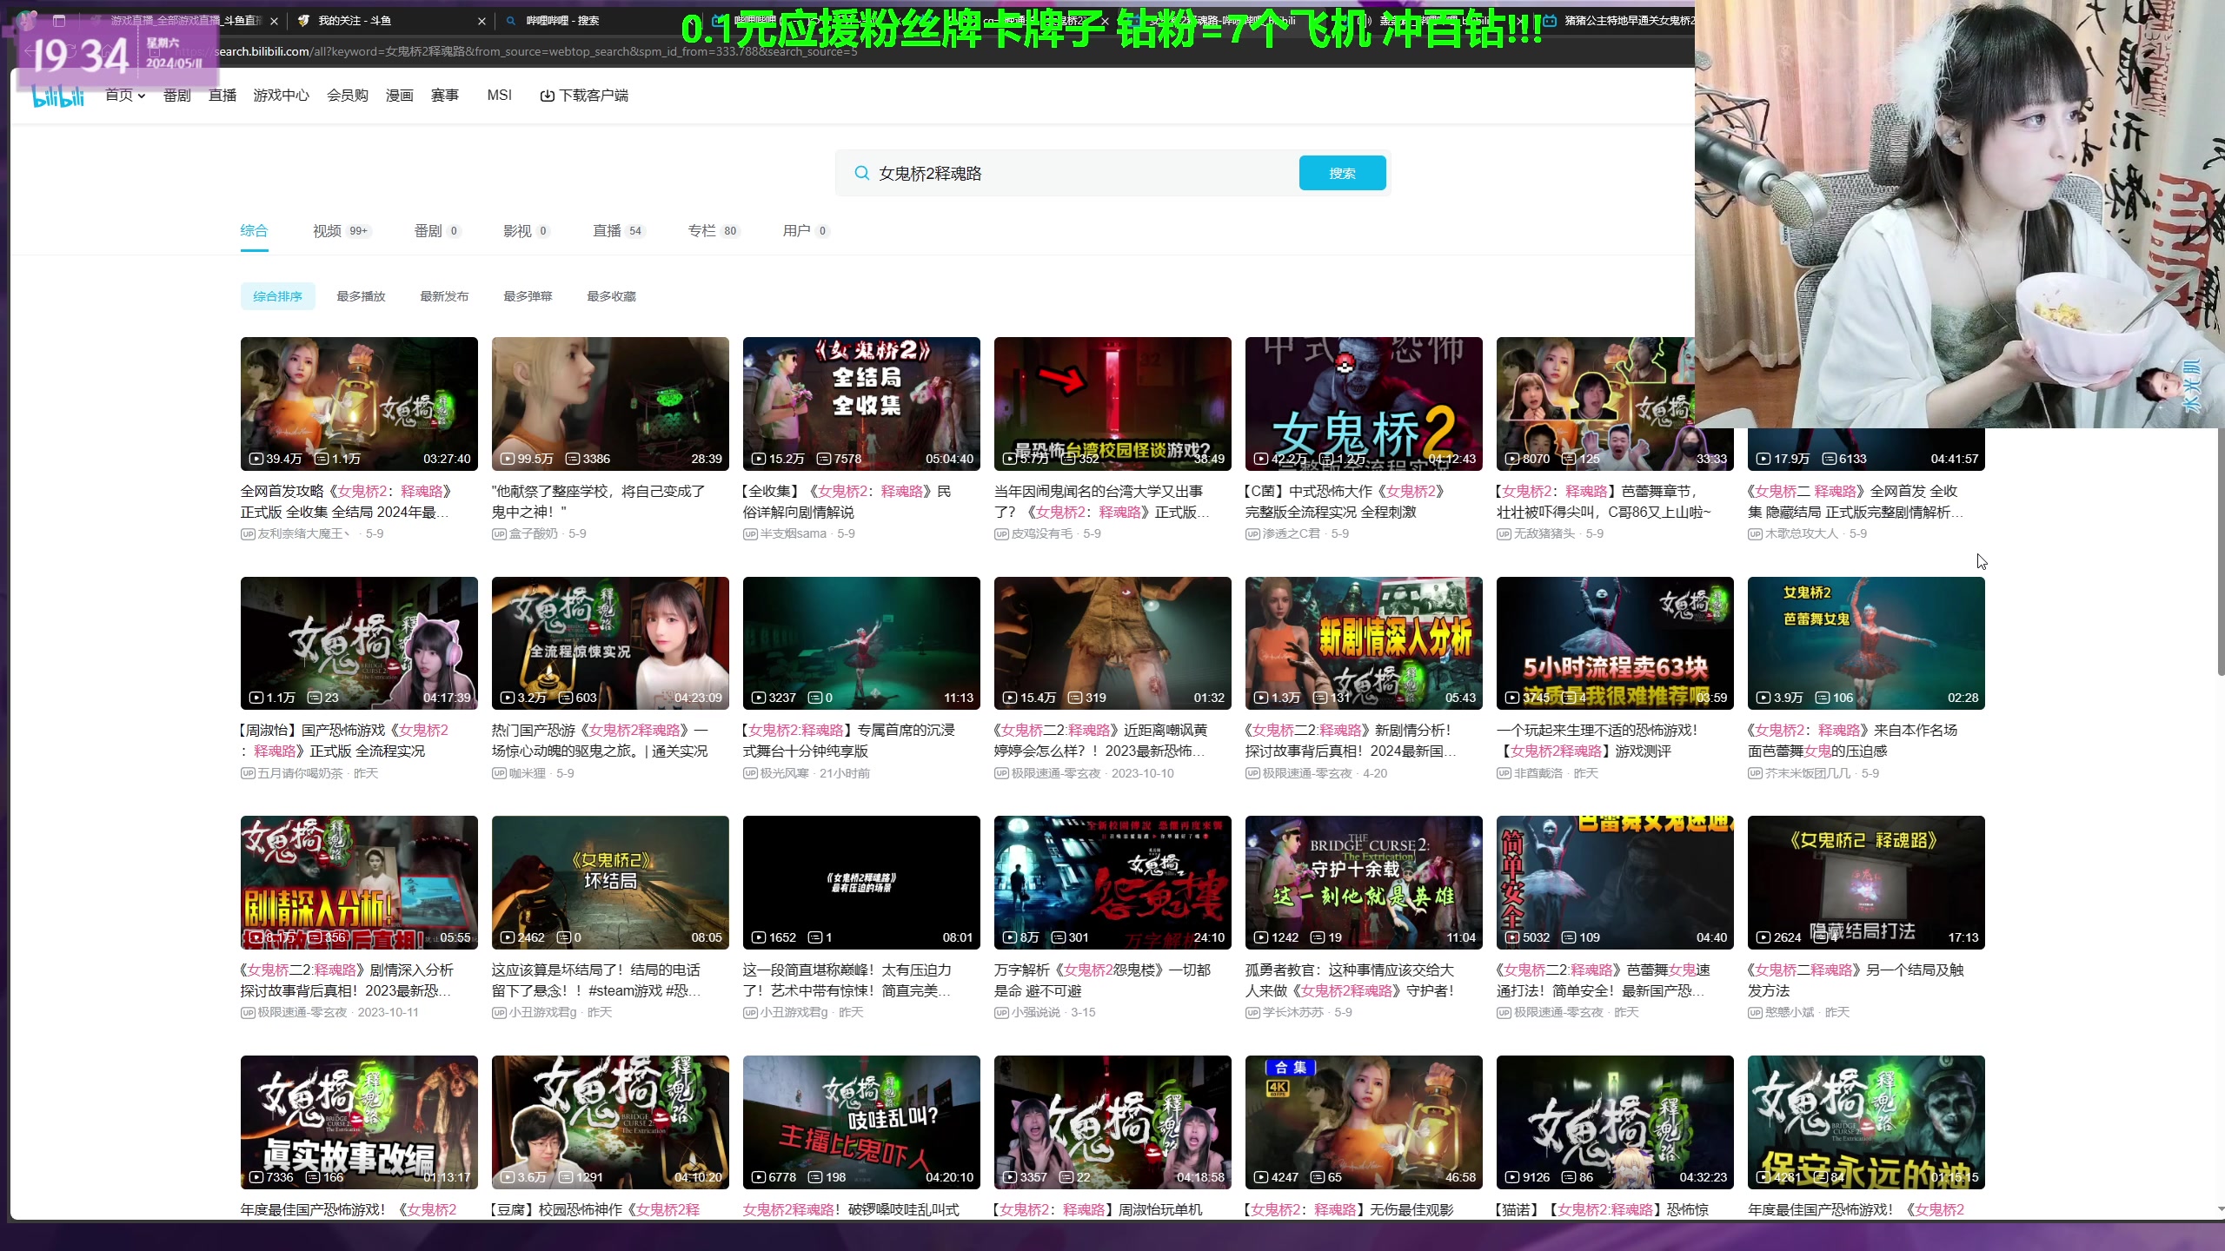This screenshot has height=1251, width=2225.
Task: Select the 最多播放 sort option
Action: pyautogui.click(x=362, y=296)
